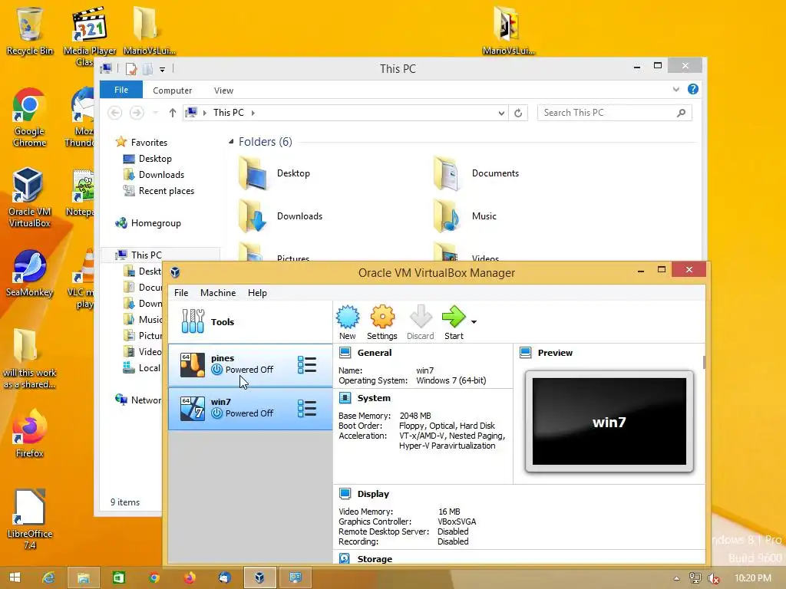Go up one level in Explorer
Screen dimensions: 786x589
coord(173,113)
